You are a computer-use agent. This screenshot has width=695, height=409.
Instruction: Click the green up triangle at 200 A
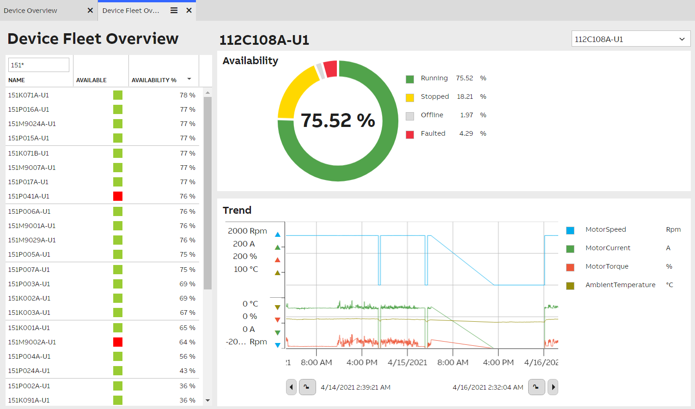click(278, 247)
